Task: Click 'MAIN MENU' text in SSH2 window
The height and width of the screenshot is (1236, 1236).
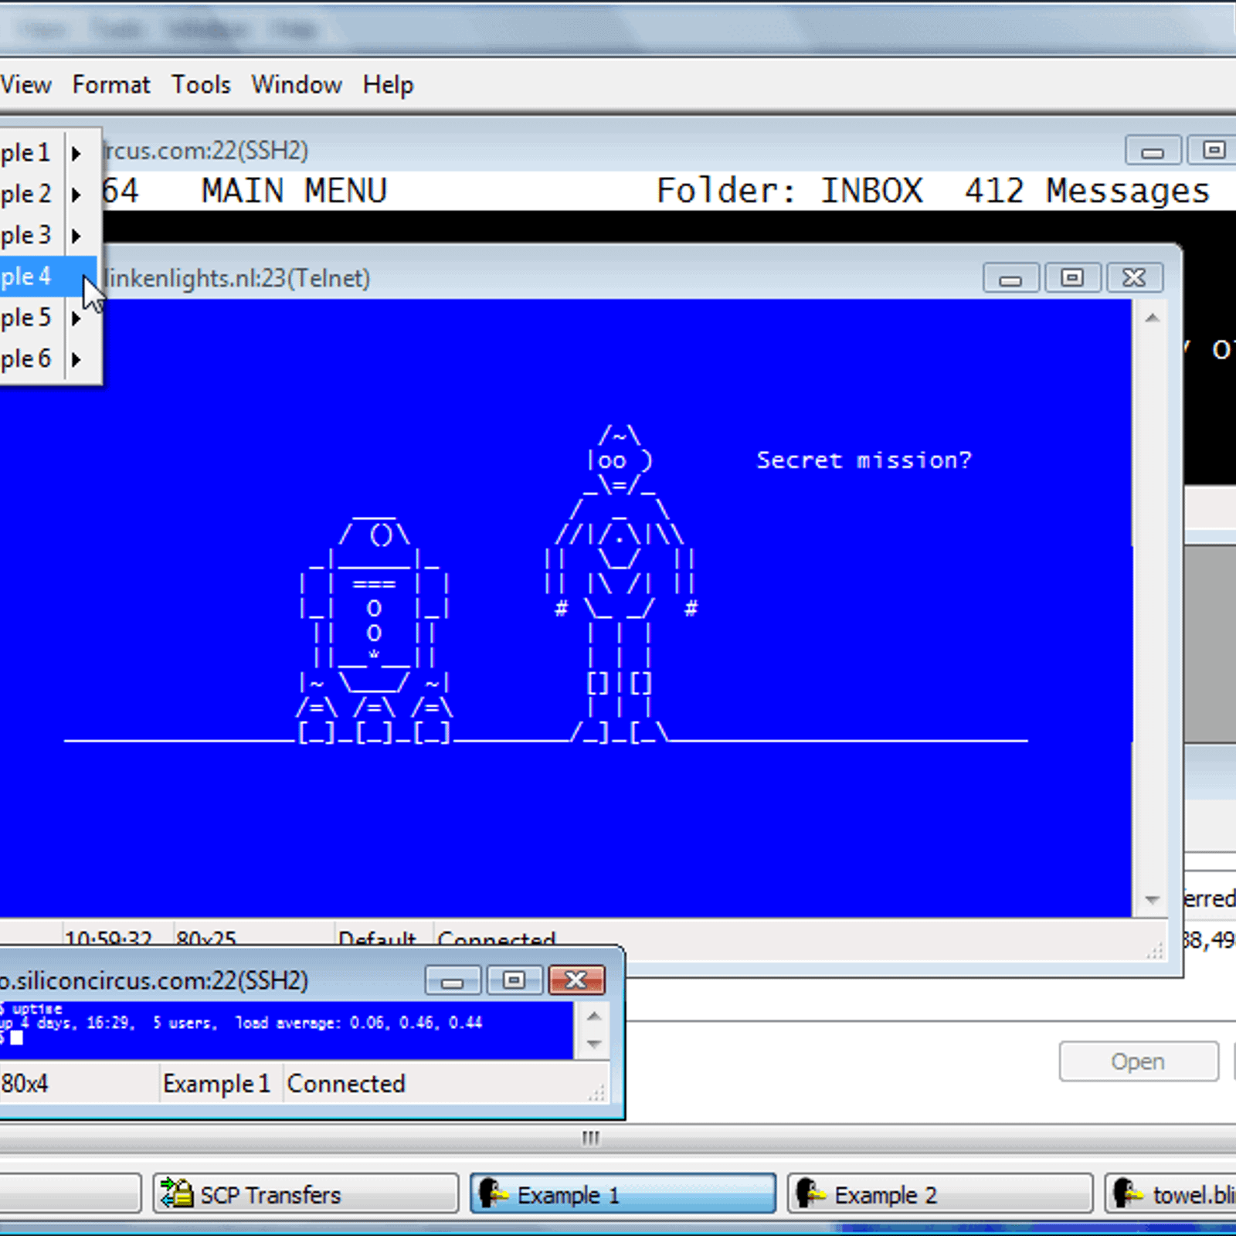Action: coord(294,191)
